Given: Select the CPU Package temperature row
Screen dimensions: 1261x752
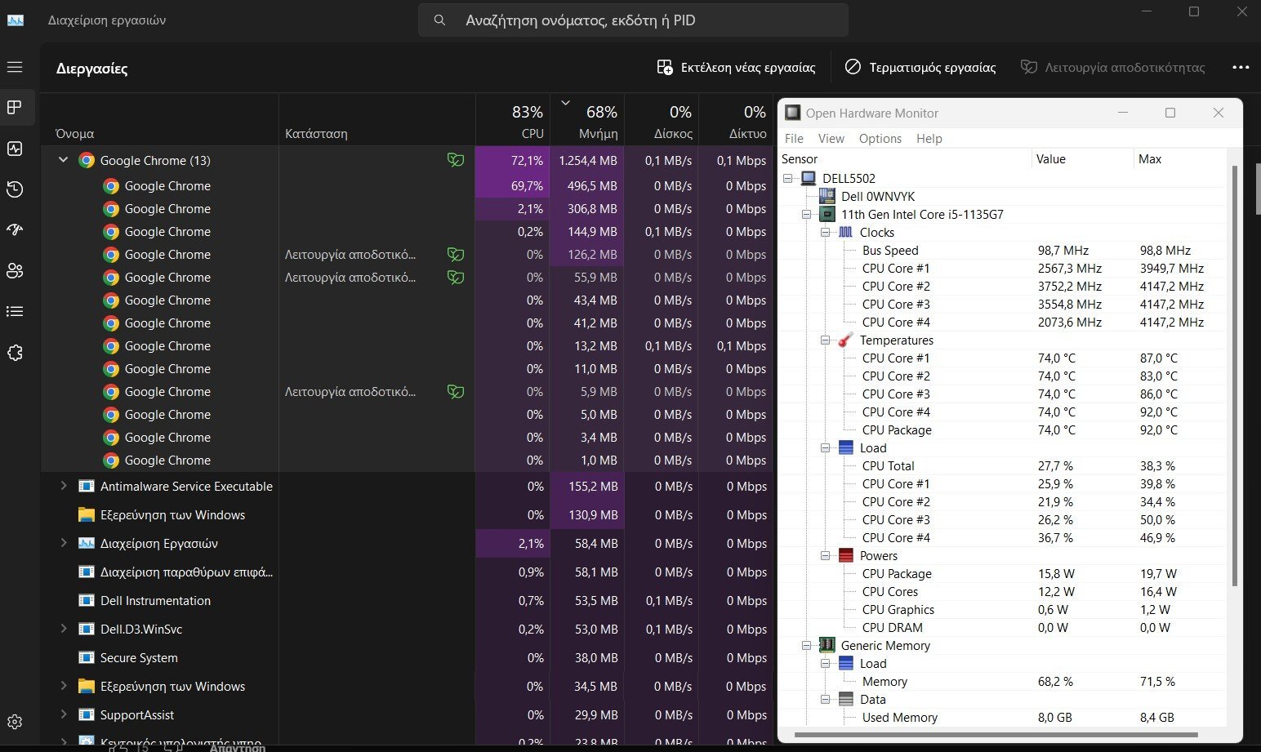Looking at the screenshot, I should [1005, 429].
